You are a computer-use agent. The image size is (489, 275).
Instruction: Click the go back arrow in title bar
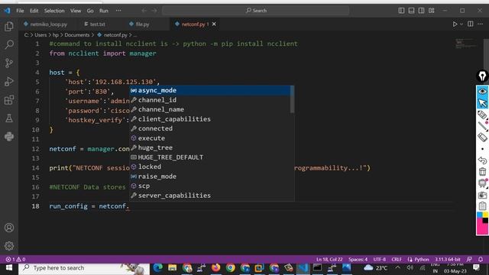click(x=144, y=11)
